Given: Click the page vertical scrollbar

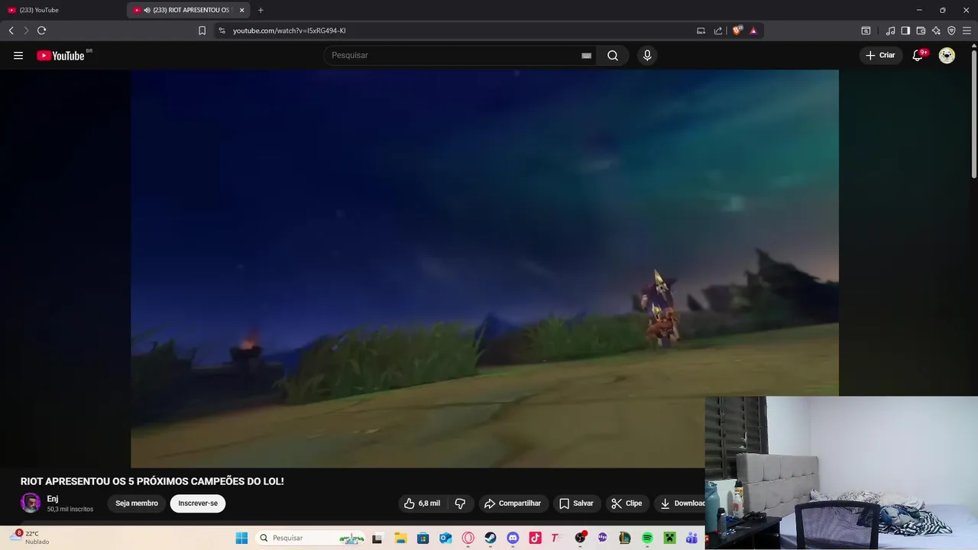Looking at the screenshot, I should (973, 115).
